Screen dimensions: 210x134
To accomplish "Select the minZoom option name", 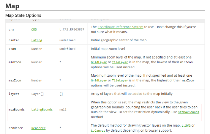I will (x=15, y=62).
